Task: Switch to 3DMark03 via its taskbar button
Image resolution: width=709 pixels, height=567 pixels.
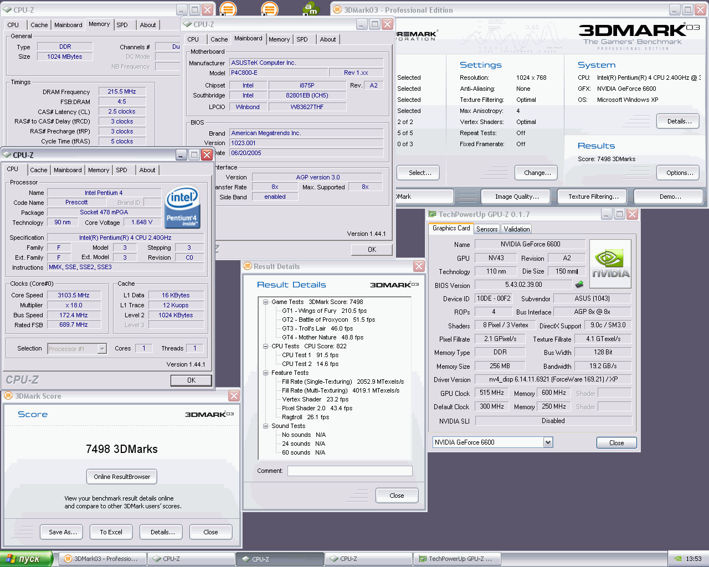Action: [102, 559]
